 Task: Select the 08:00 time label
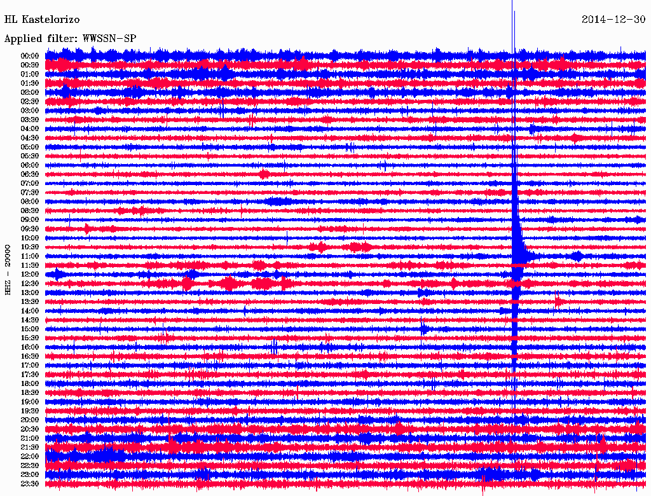click(30, 202)
